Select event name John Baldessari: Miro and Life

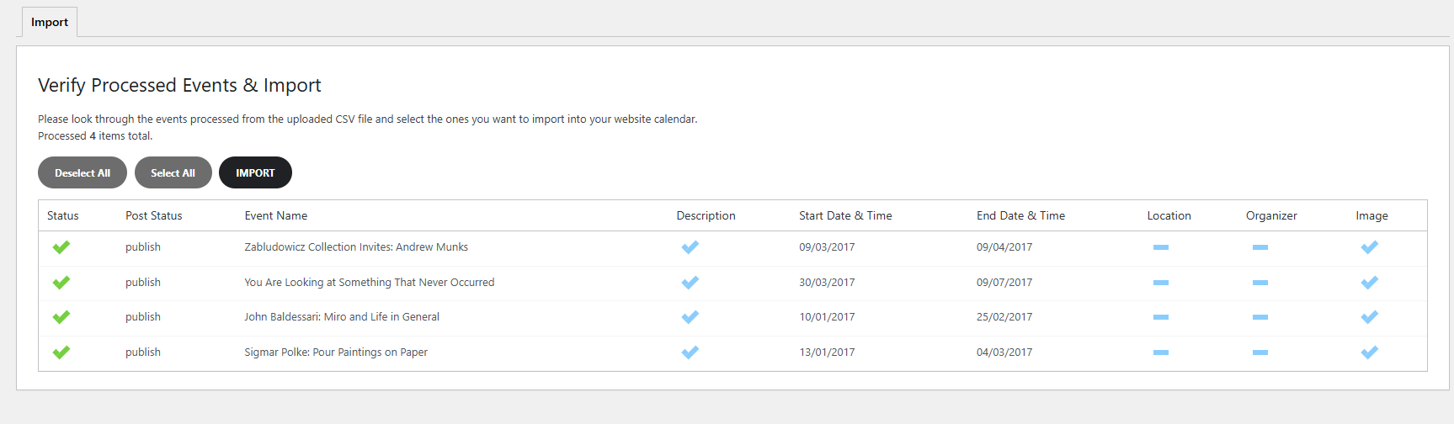pos(342,317)
